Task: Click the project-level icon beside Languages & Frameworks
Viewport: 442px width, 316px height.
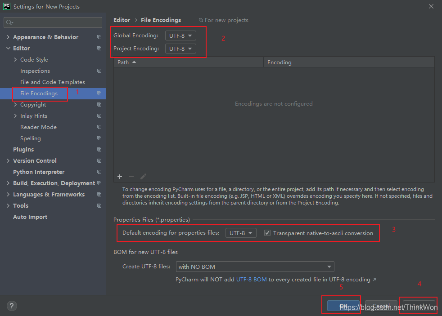Action: click(99, 195)
